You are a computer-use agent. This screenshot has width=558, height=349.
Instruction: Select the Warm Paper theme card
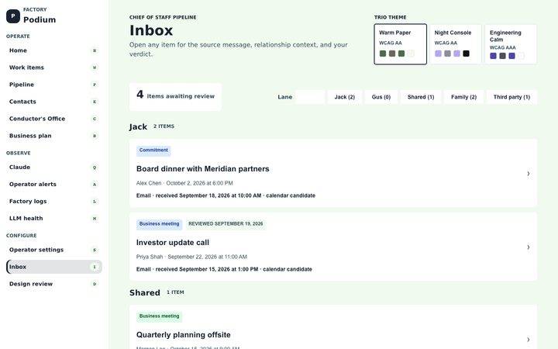(x=401, y=44)
